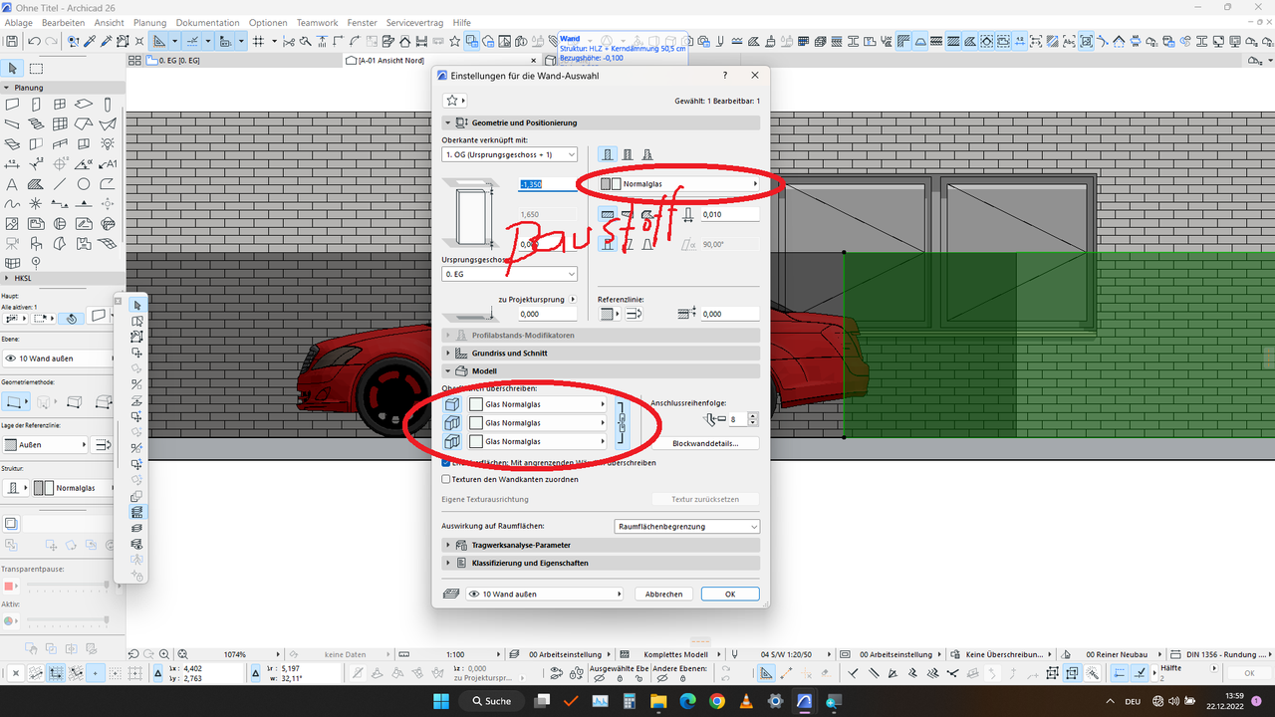1275x717 pixels.
Task: Click the Favorites star in the wall dialog
Action: pos(453,101)
